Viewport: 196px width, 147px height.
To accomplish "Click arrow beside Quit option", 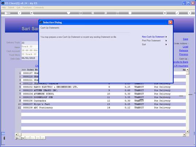I will point(166,45).
